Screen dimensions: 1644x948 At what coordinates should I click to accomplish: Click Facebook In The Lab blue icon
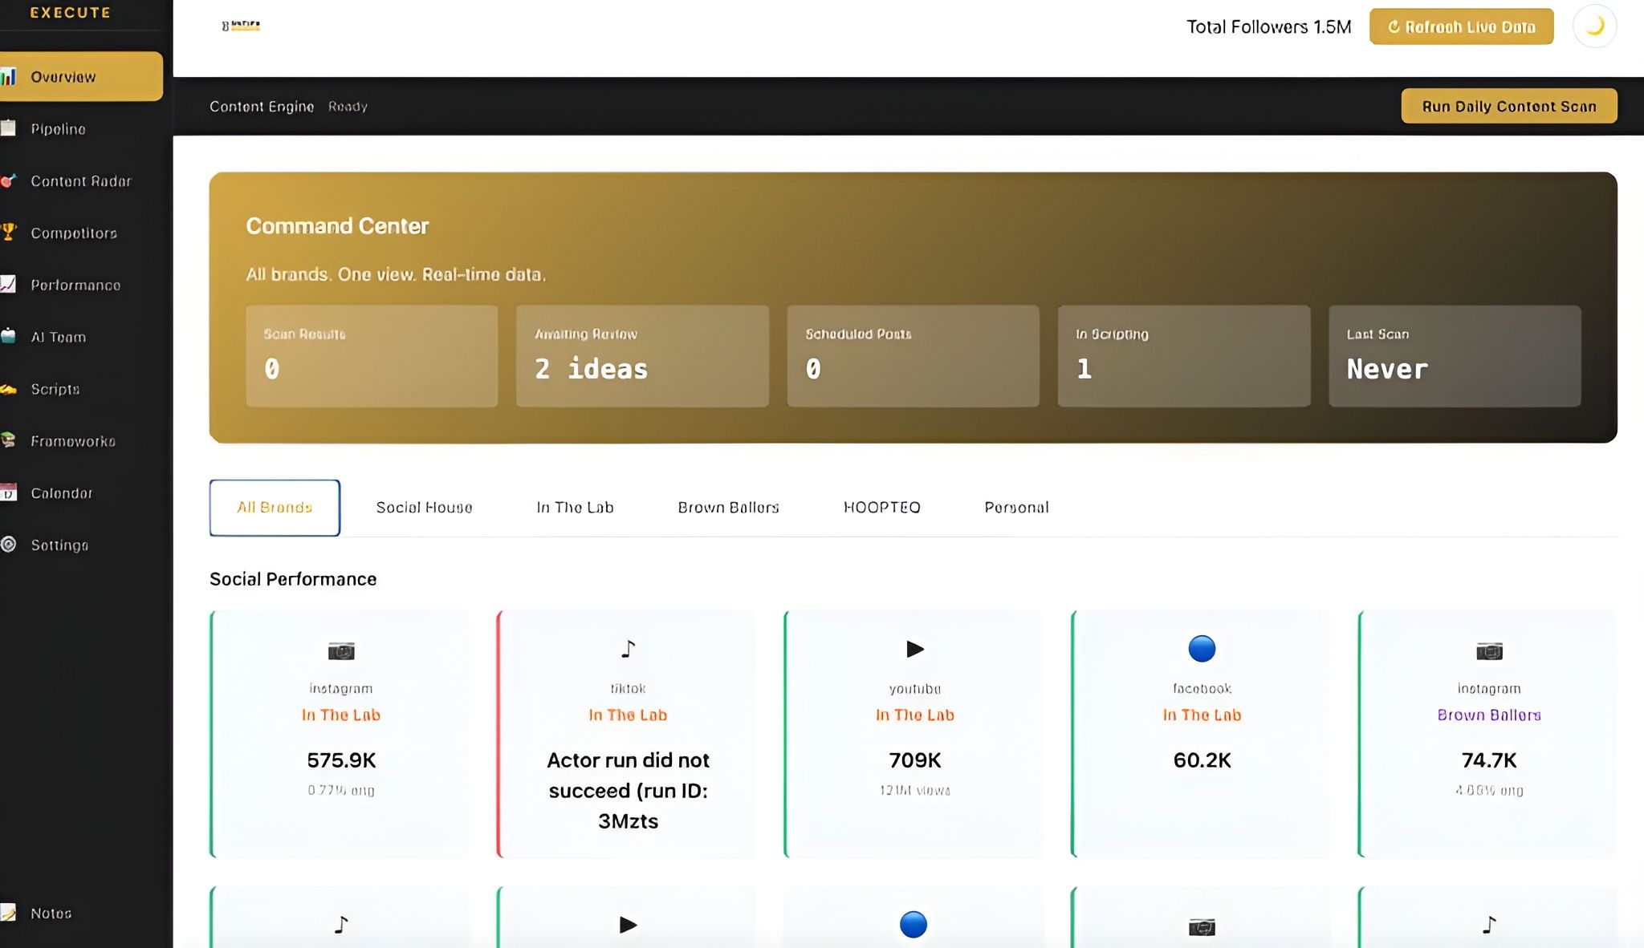1201,648
